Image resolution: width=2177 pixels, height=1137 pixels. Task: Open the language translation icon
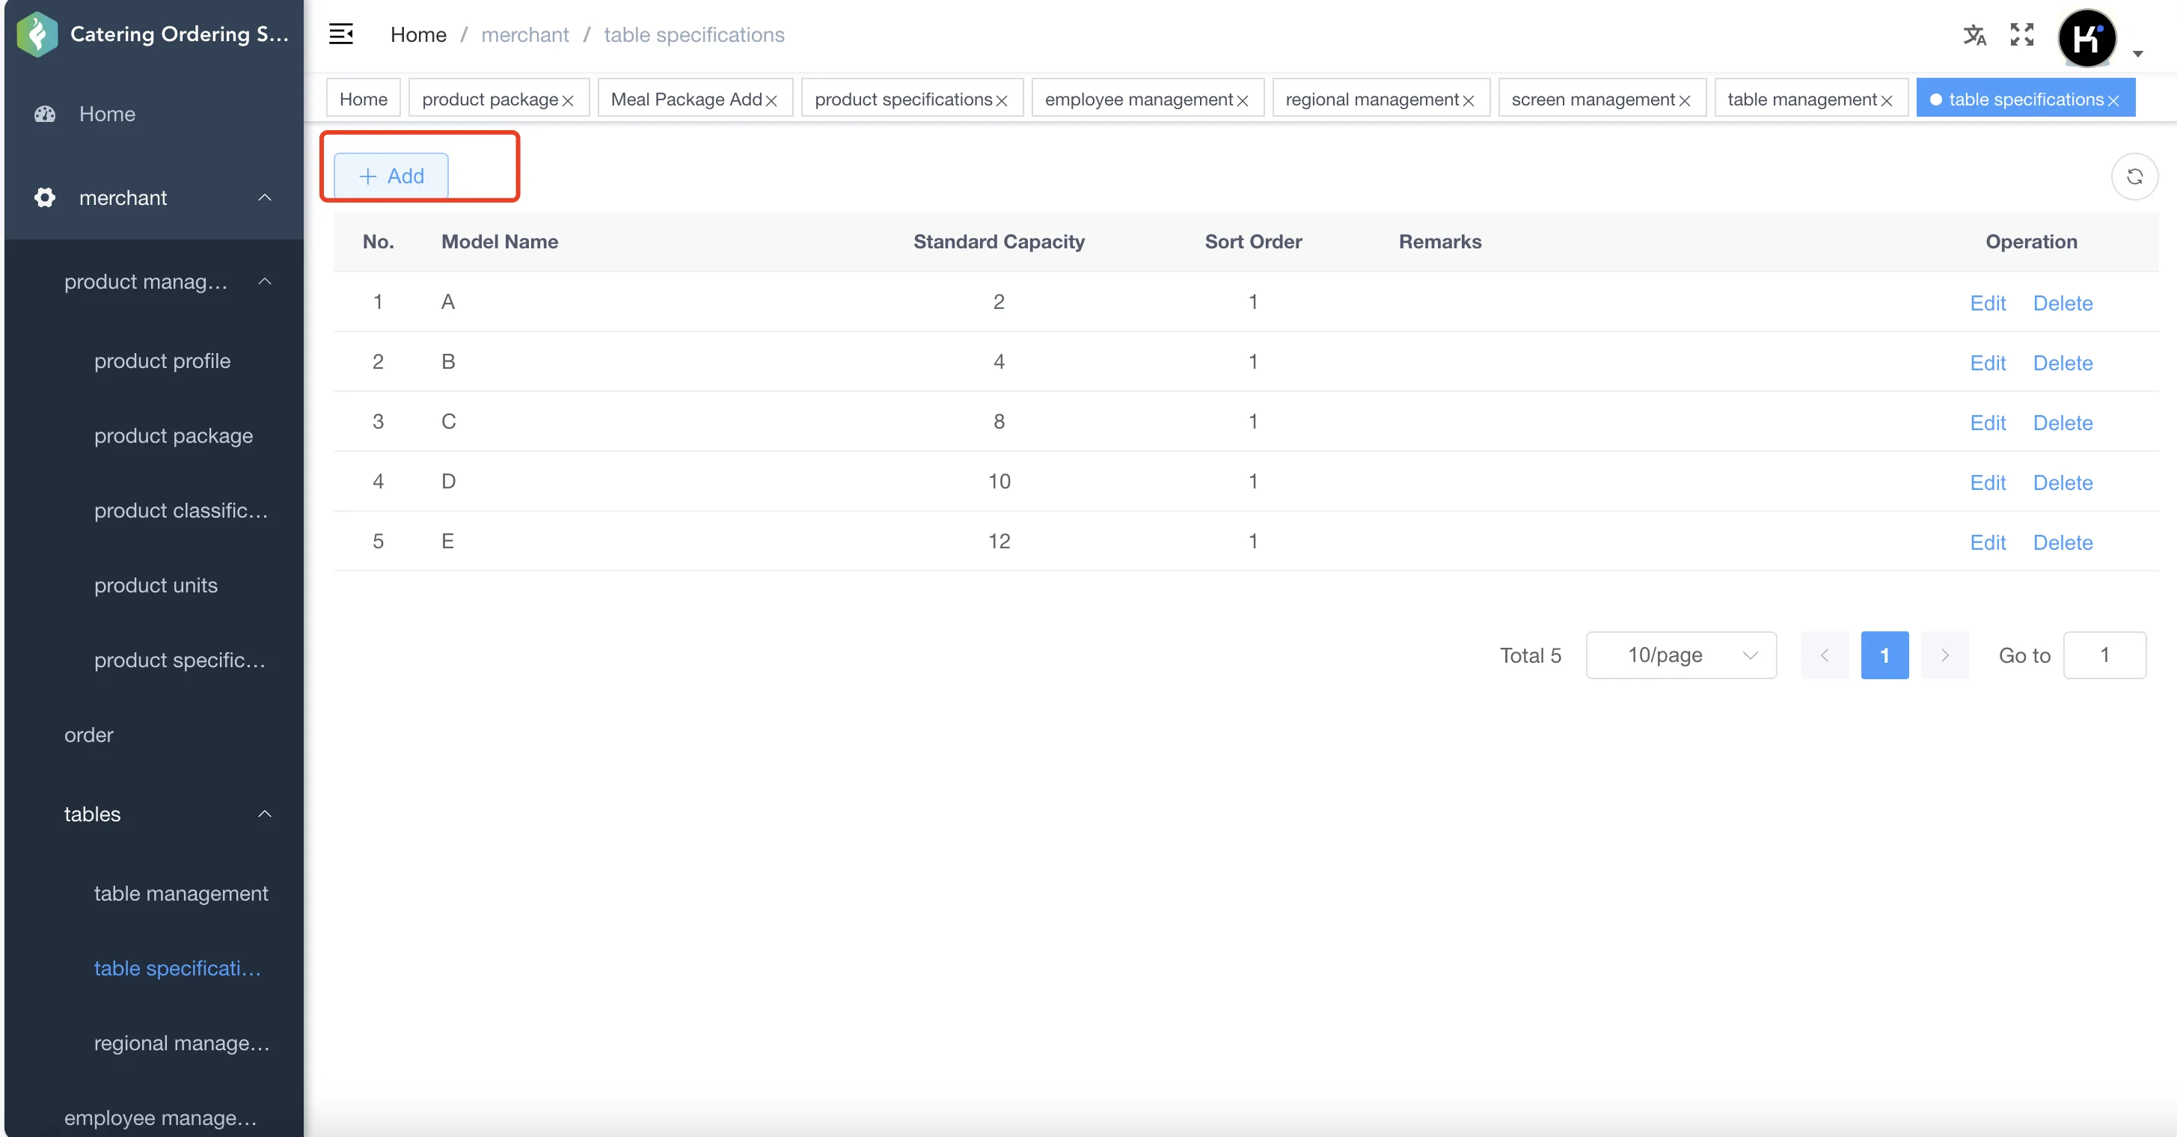(x=1974, y=34)
